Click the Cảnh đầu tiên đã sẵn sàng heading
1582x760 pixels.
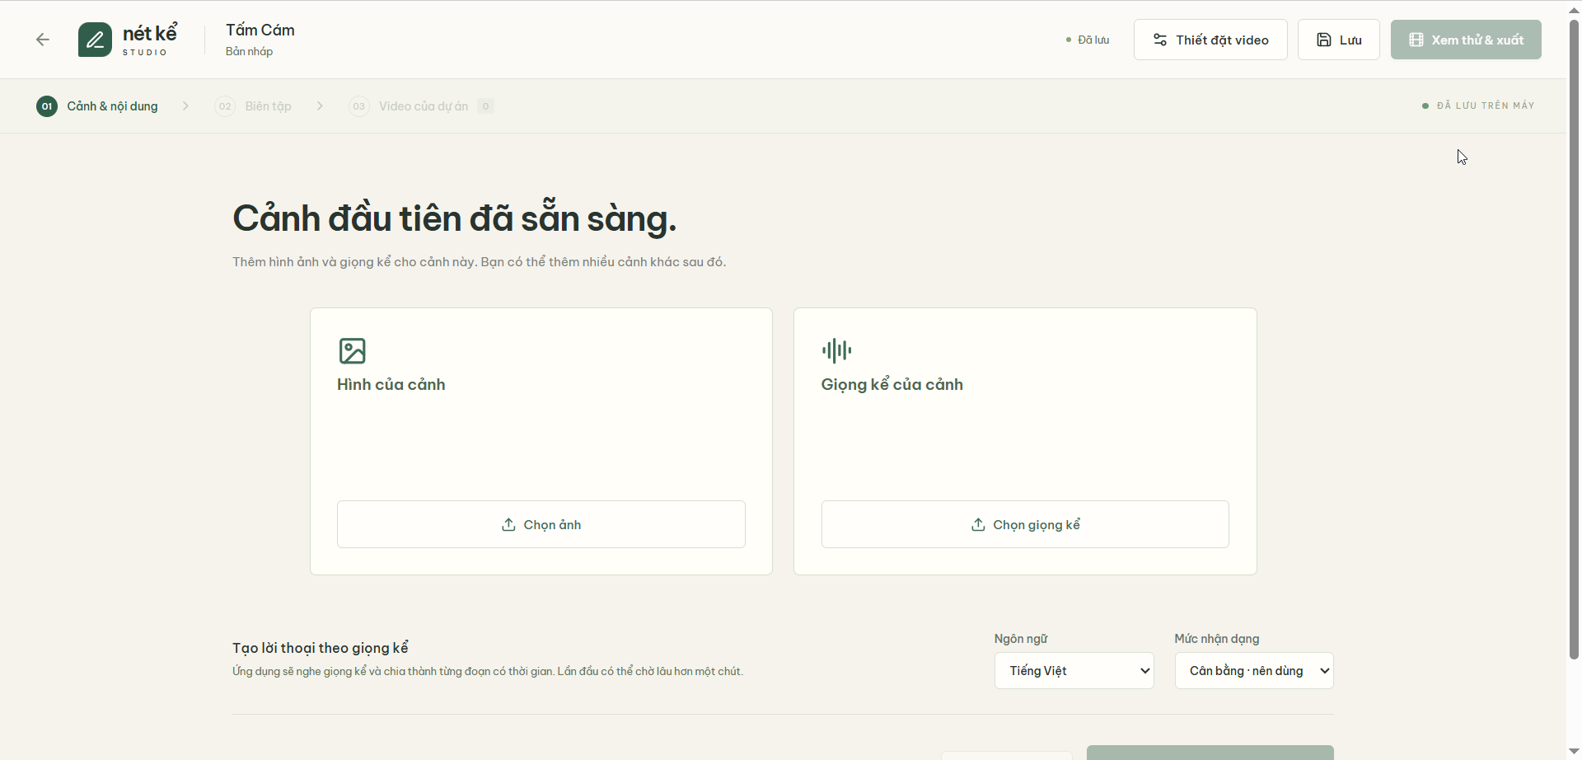pyautogui.click(x=455, y=218)
